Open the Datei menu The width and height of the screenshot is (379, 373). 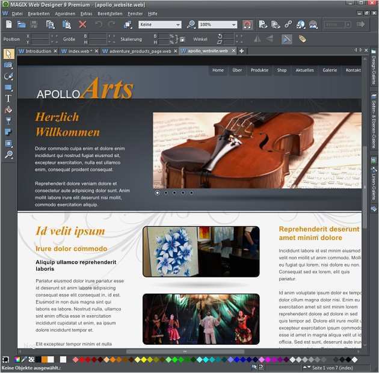[x=17, y=14]
